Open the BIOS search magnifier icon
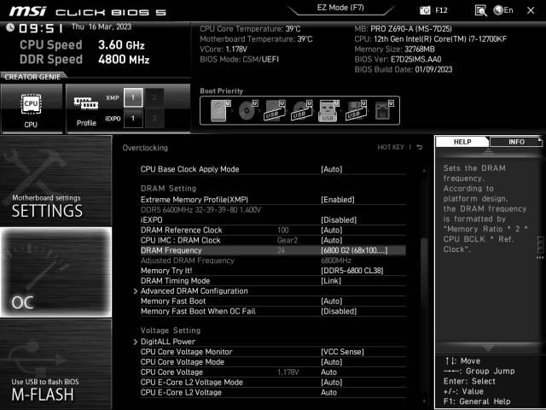 coord(480,10)
